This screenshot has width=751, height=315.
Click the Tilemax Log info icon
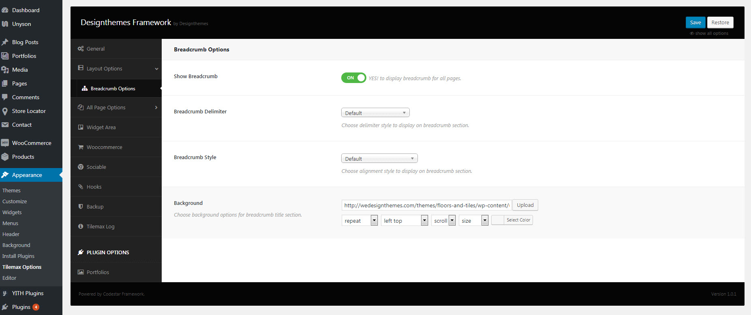(x=81, y=226)
